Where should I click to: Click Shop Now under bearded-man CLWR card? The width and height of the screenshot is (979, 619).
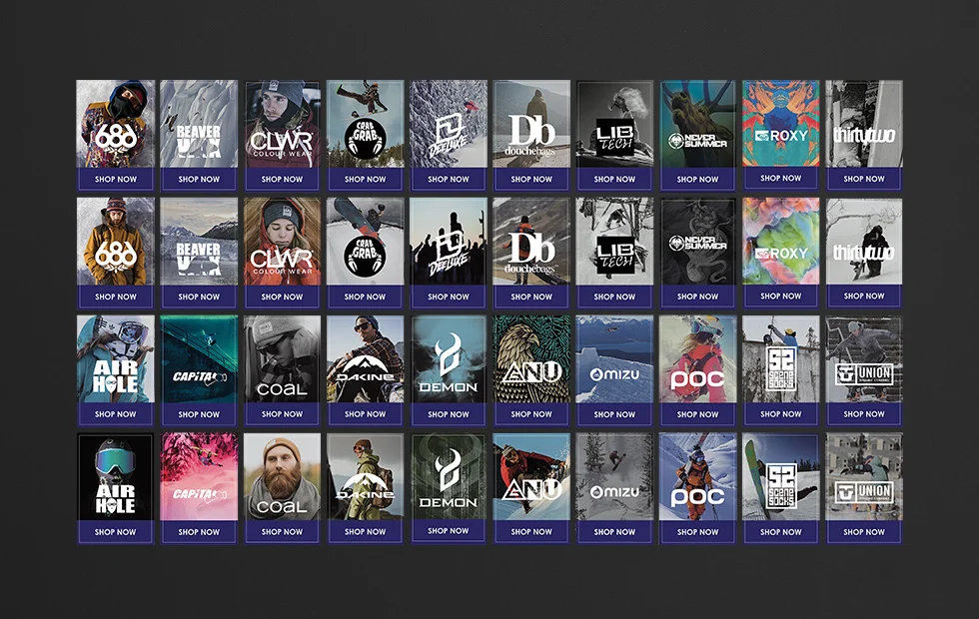[x=282, y=179]
